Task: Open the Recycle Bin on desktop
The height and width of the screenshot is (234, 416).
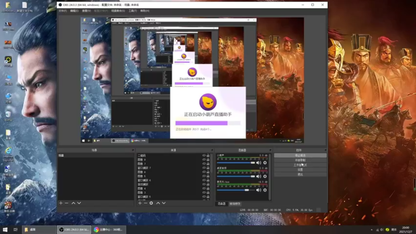Action: tap(8, 116)
